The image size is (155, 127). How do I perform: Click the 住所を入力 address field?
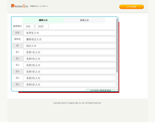tap(70, 33)
